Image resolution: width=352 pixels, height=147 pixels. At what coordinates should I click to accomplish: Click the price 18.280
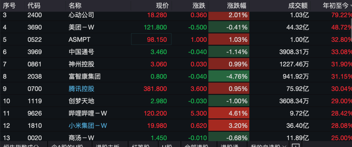coord(157,15)
